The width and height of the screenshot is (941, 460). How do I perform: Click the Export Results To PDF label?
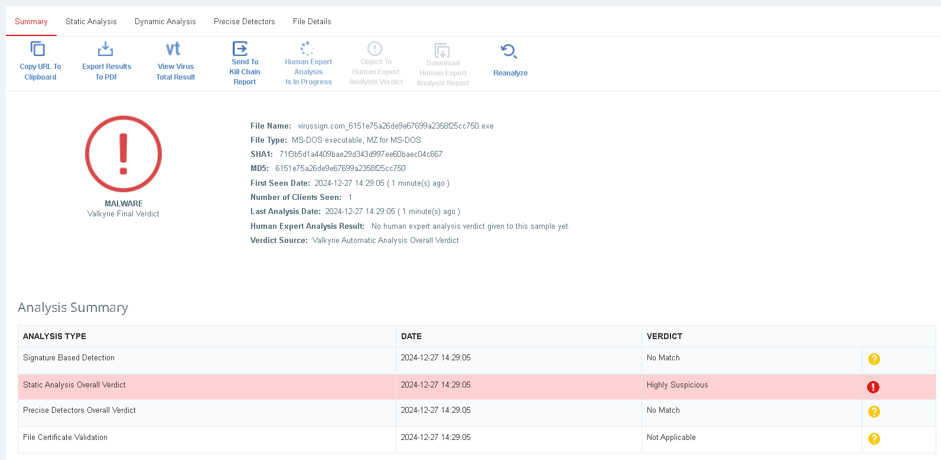(107, 72)
